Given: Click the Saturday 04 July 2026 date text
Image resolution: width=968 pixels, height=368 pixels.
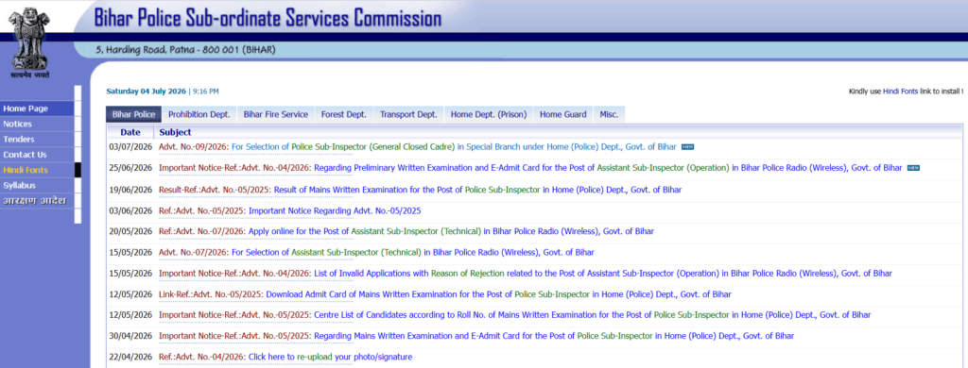Looking at the screenshot, I should [146, 92].
